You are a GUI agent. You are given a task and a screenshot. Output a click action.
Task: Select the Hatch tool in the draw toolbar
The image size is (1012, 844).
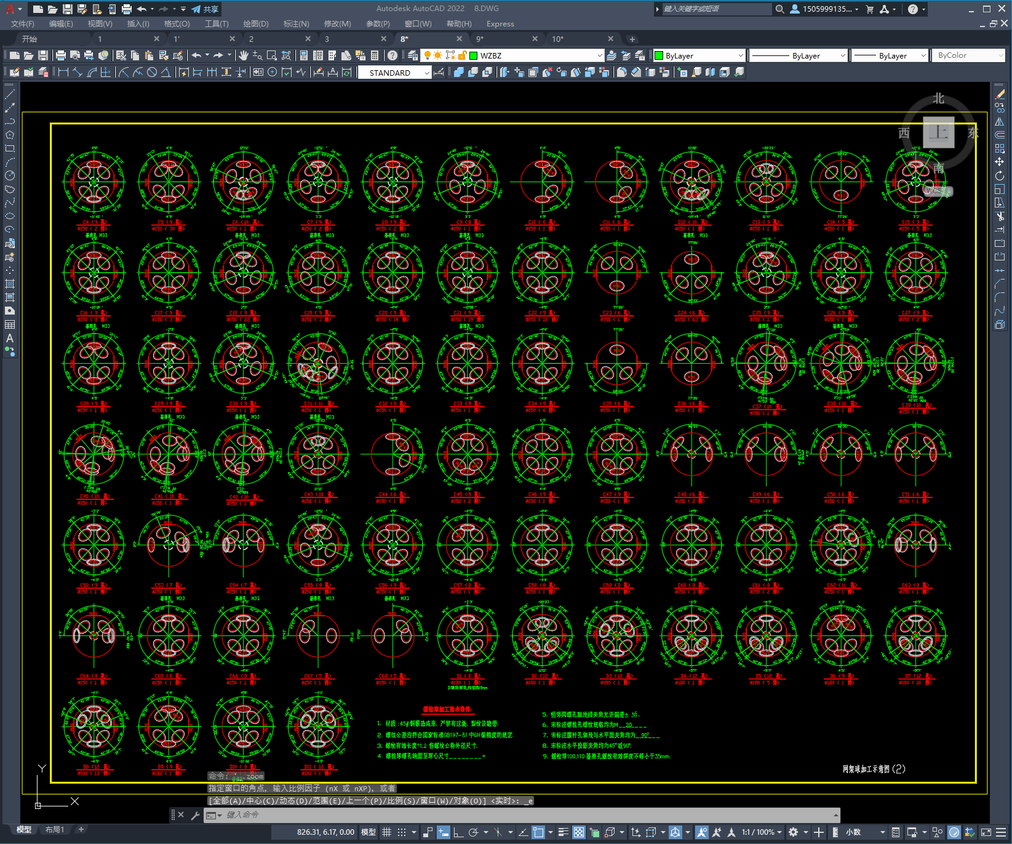[10, 284]
